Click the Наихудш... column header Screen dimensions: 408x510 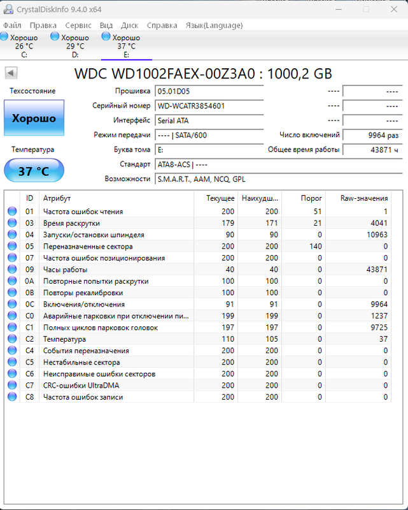pyautogui.click(x=260, y=198)
